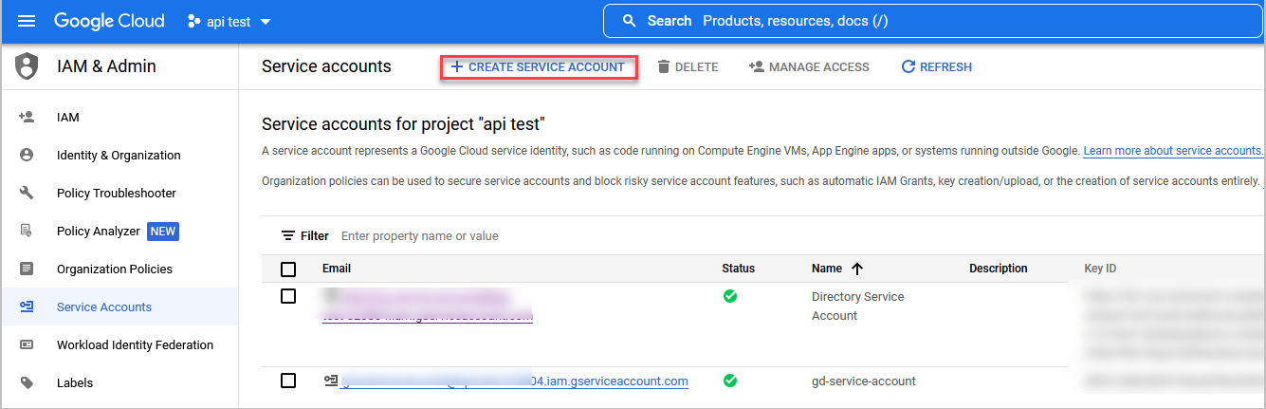Click the Labels tag icon
The width and height of the screenshot is (1266, 409).
click(27, 382)
